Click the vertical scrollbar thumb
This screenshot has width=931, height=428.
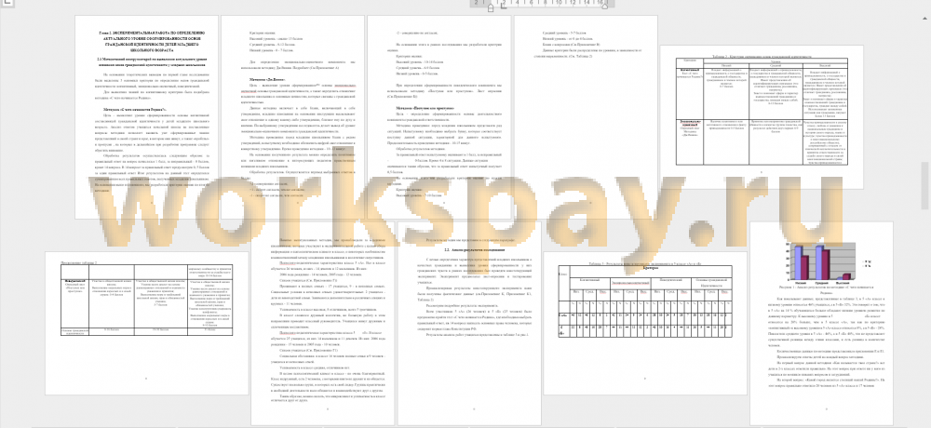click(x=925, y=186)
